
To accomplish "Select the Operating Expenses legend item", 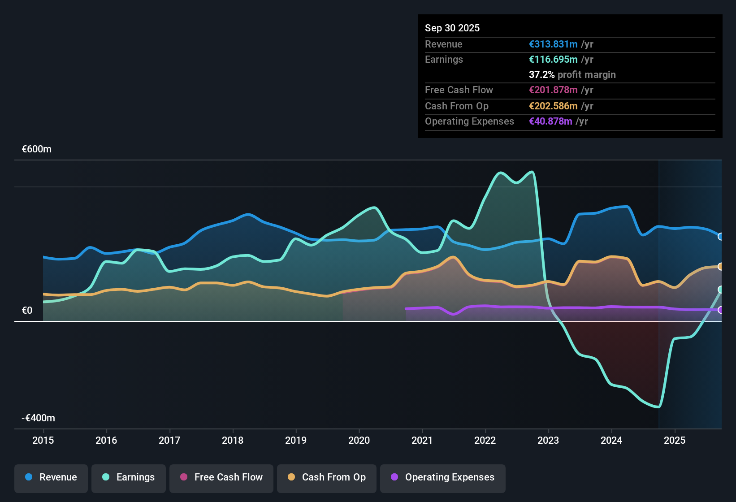I will 442,478.
